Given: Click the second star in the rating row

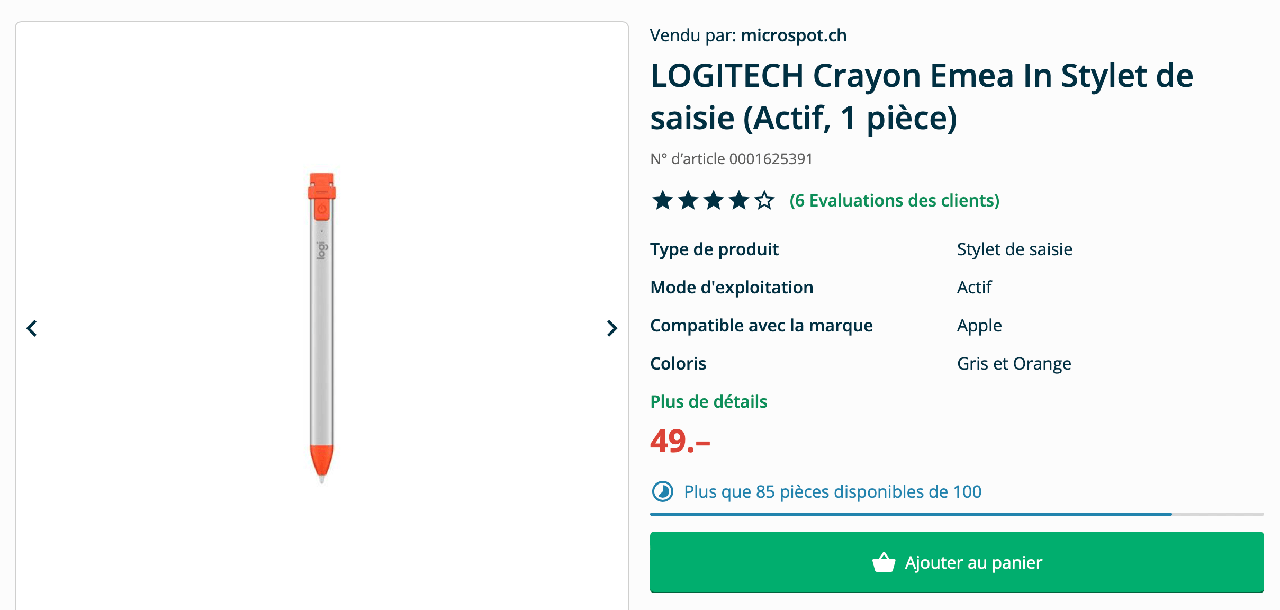Looking at the screenshot, I should click(688, 201).
